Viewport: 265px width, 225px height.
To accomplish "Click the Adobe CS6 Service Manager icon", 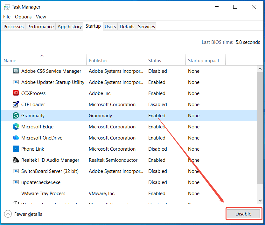I will (x=16, y=71).
